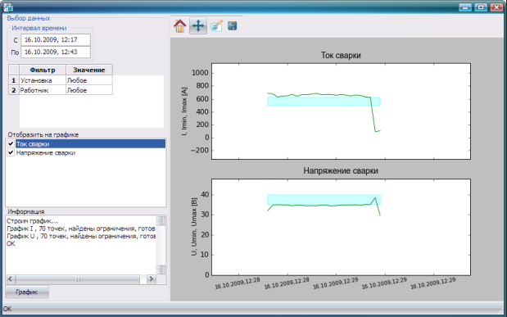
Task: Click the График button
Action: (x=27, y=292)
